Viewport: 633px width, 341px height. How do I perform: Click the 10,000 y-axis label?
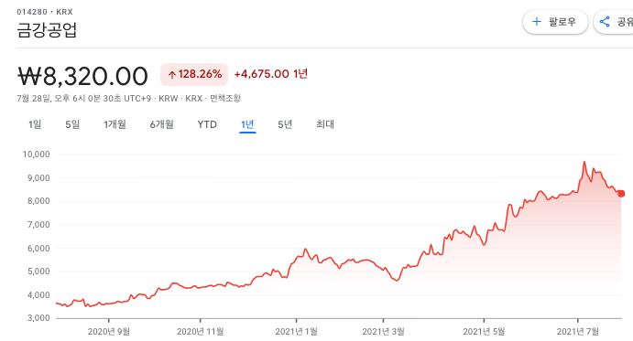pyautogui.click(x=36, y=155)
